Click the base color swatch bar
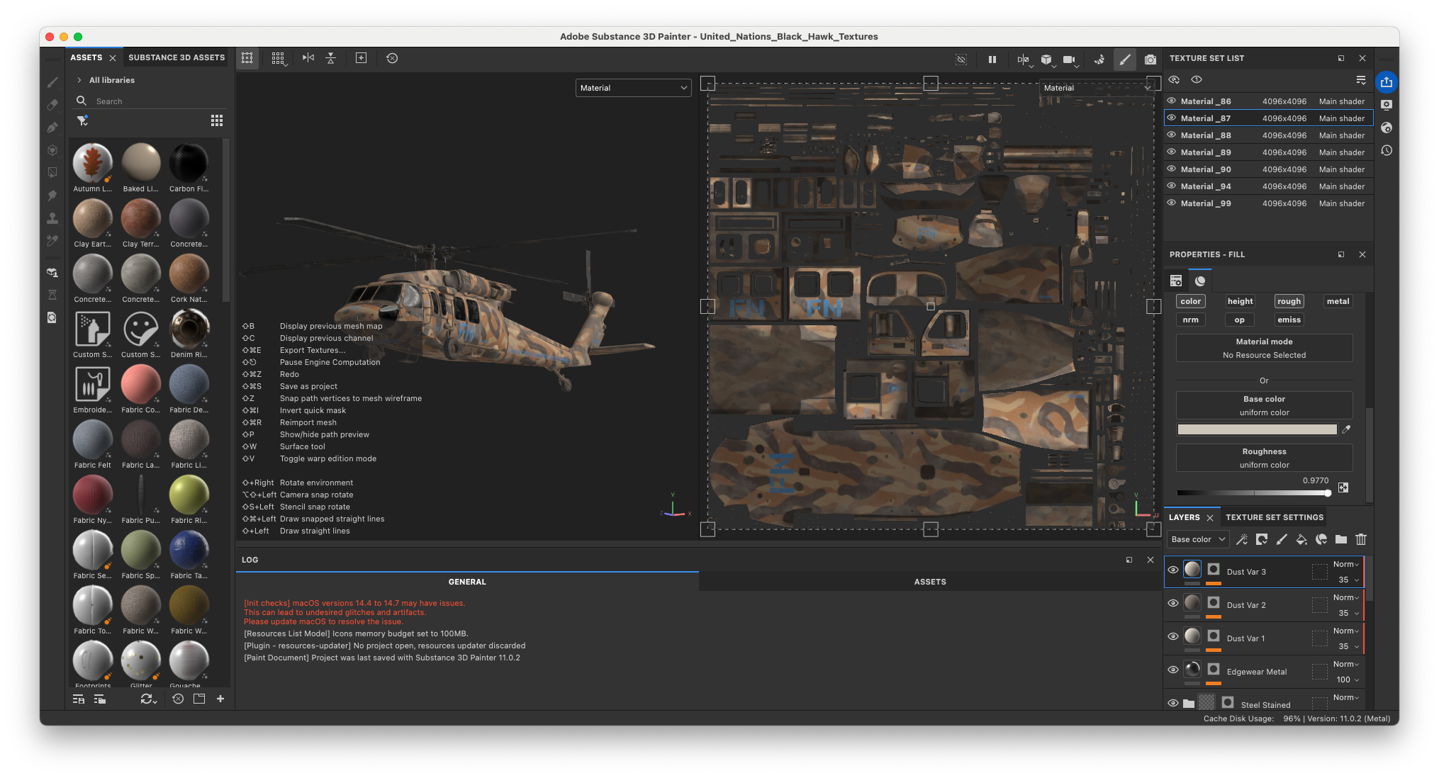1439x778 pixels. tap(1257, 429)
